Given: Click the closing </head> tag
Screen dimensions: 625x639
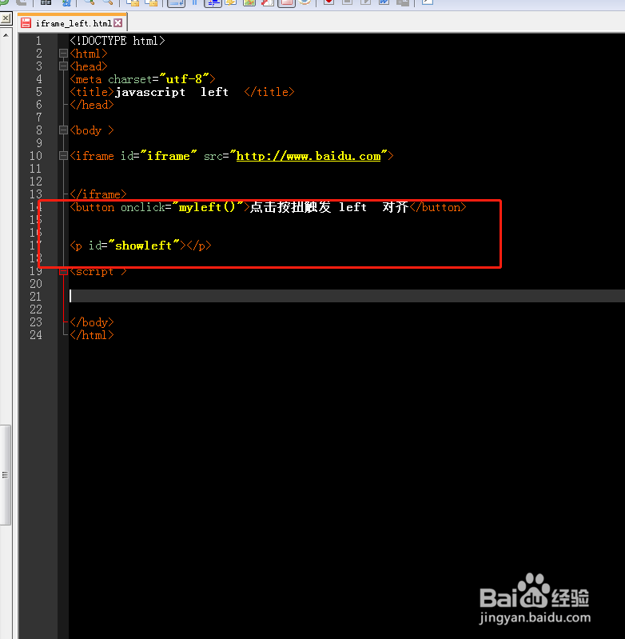Looking at the screenshot, I should pos(92,105).
